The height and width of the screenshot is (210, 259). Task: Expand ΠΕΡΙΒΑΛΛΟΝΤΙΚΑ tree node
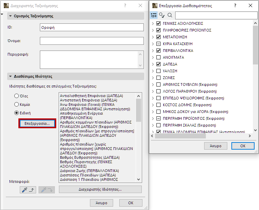[153, 51]
